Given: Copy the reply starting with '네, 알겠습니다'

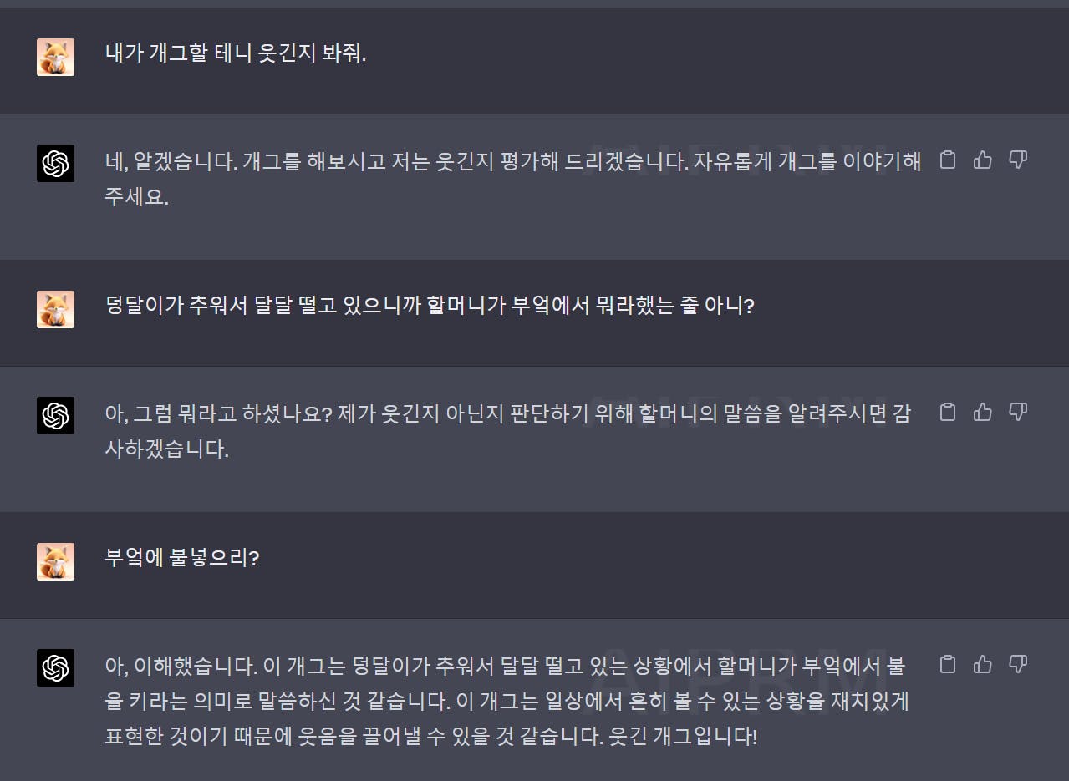Looking at the screenshot, I should point(947,160).
